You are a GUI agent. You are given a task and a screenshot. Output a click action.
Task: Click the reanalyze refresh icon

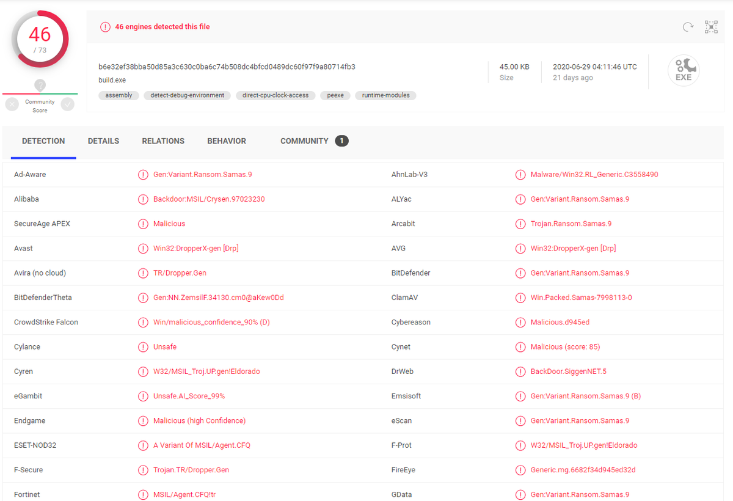(x=688, y=26)
